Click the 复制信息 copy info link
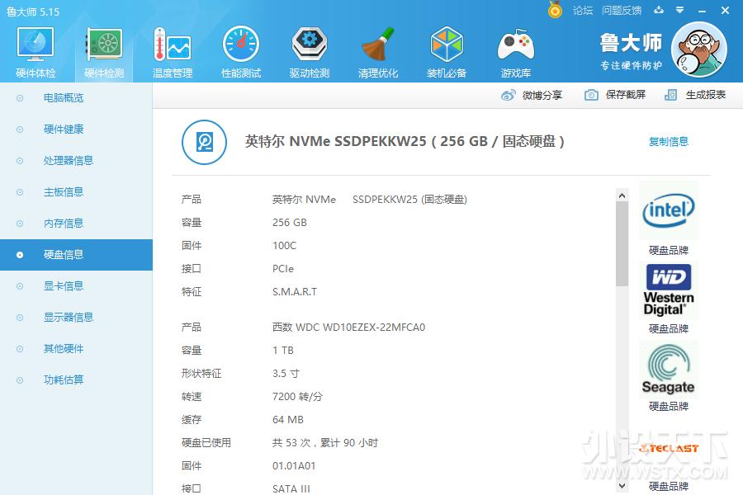 [x=667, y=141]
